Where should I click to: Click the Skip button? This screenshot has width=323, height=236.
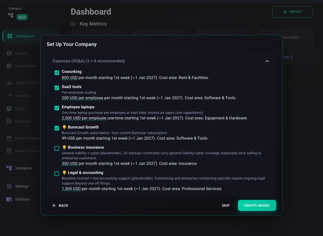pyautogui.click(x=226, y=205)
